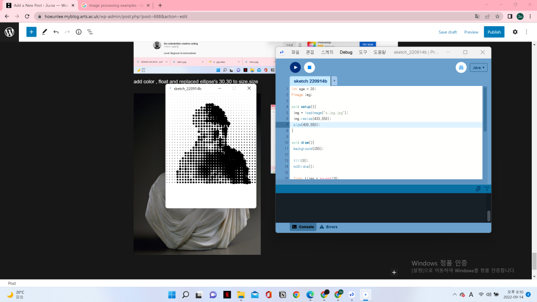Viewport: 537px width, 302px height.
Task: Click the Preview button in WordPress
Action: coord(471,32)
